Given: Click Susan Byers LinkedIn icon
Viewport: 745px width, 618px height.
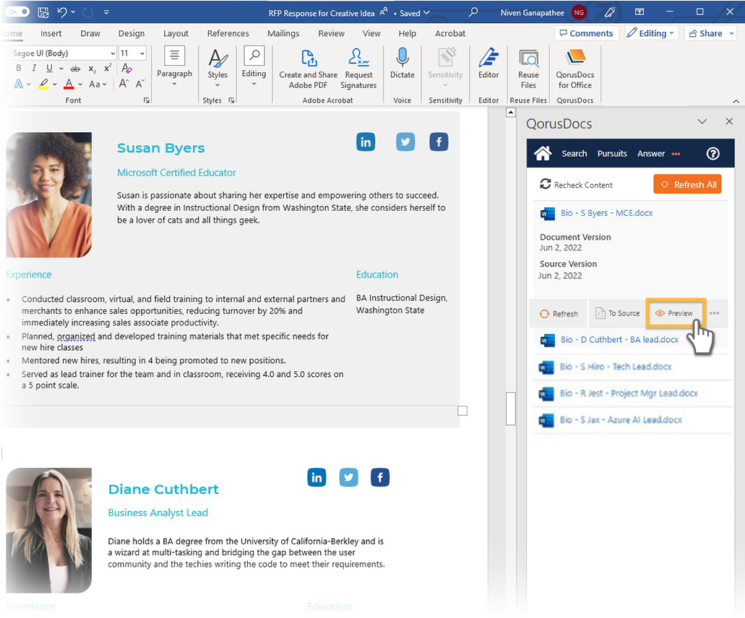Looking at the screenshot, I should (x=366, y=142).
